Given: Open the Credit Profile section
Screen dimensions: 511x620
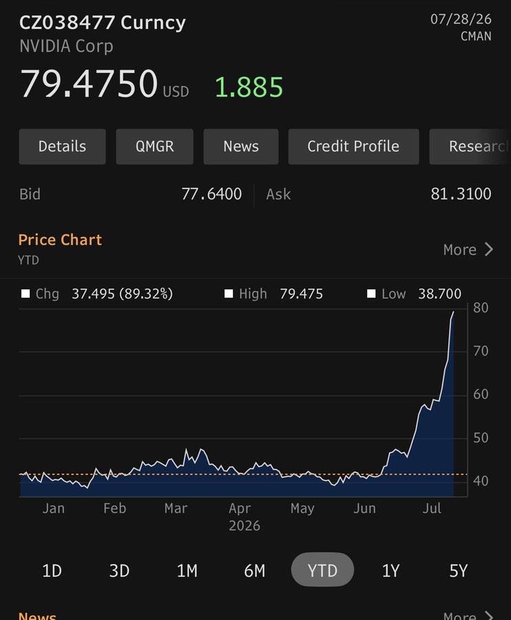Looking at the screenshot, I should point(353,146).
